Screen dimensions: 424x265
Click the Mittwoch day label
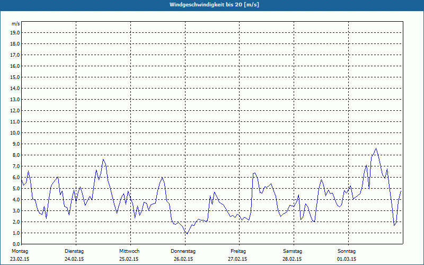click(x=129, y=251)
